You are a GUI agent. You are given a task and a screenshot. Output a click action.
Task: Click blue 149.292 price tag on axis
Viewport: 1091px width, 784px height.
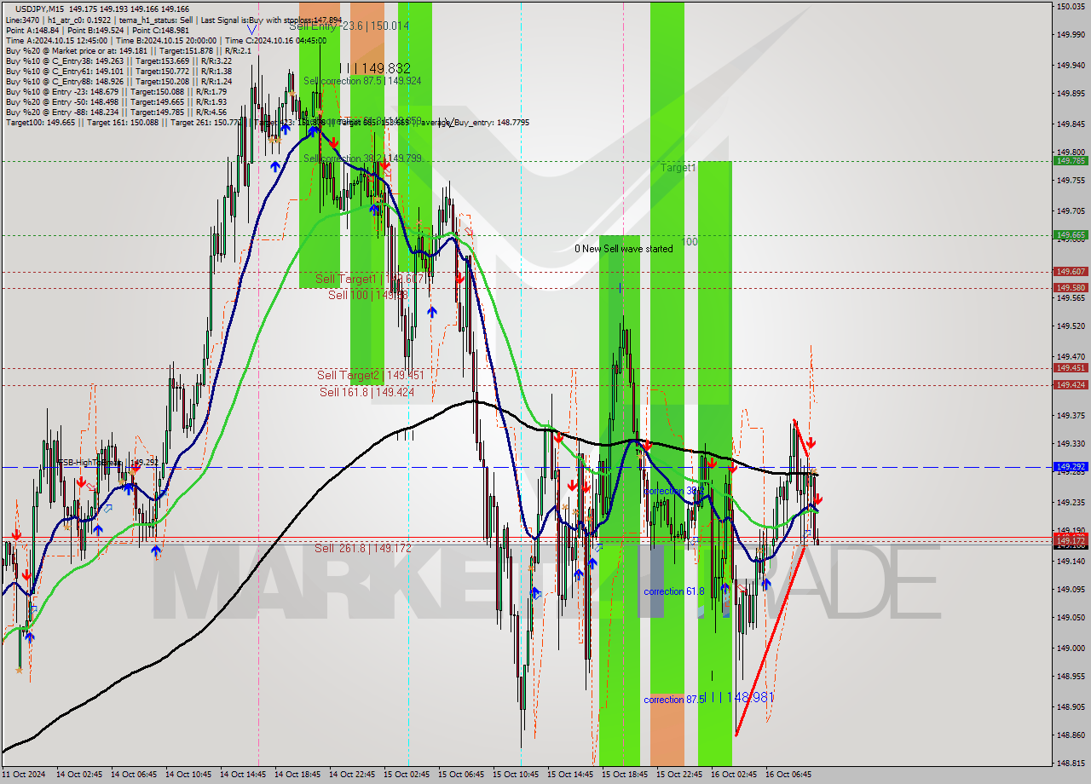[x=1071, y=467]
